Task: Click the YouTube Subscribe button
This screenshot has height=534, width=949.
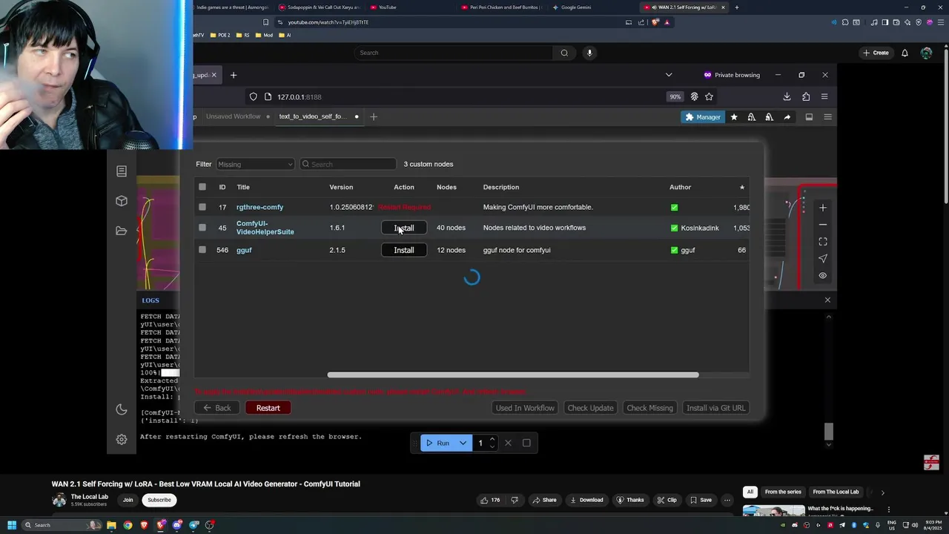Action: click(x=159, y=500)
